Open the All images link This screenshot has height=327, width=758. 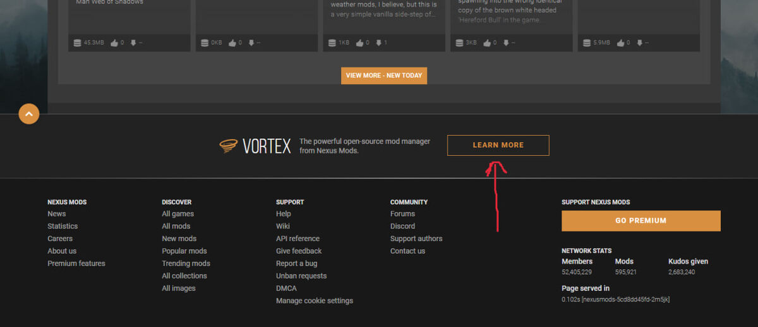(x=179, y=288)
